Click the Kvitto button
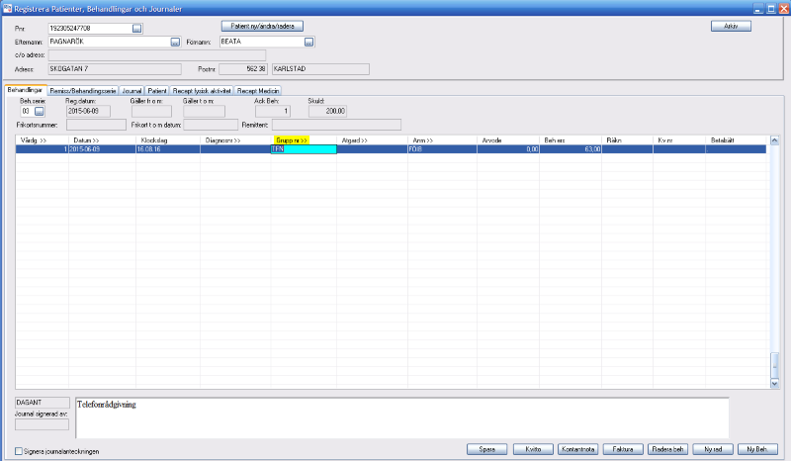 (x=533, y=449)
